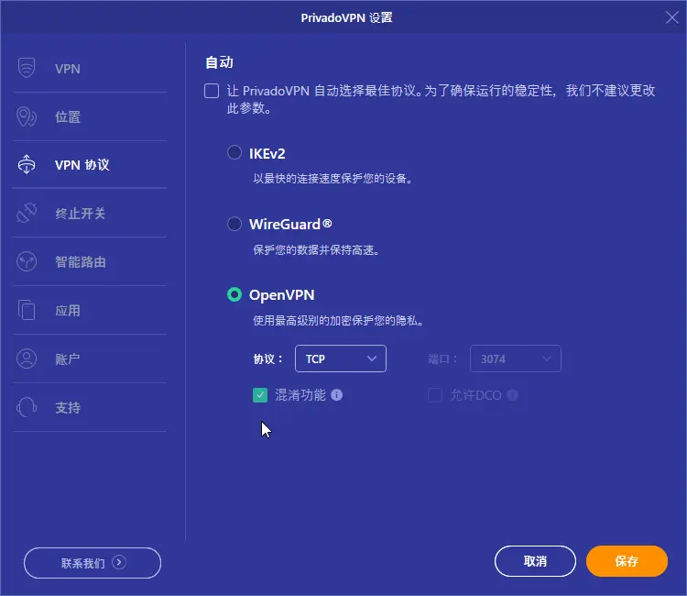Click the PrivadoVPN 设置 window title
This screenshot has width=687, height=596.
coord(346,17)
